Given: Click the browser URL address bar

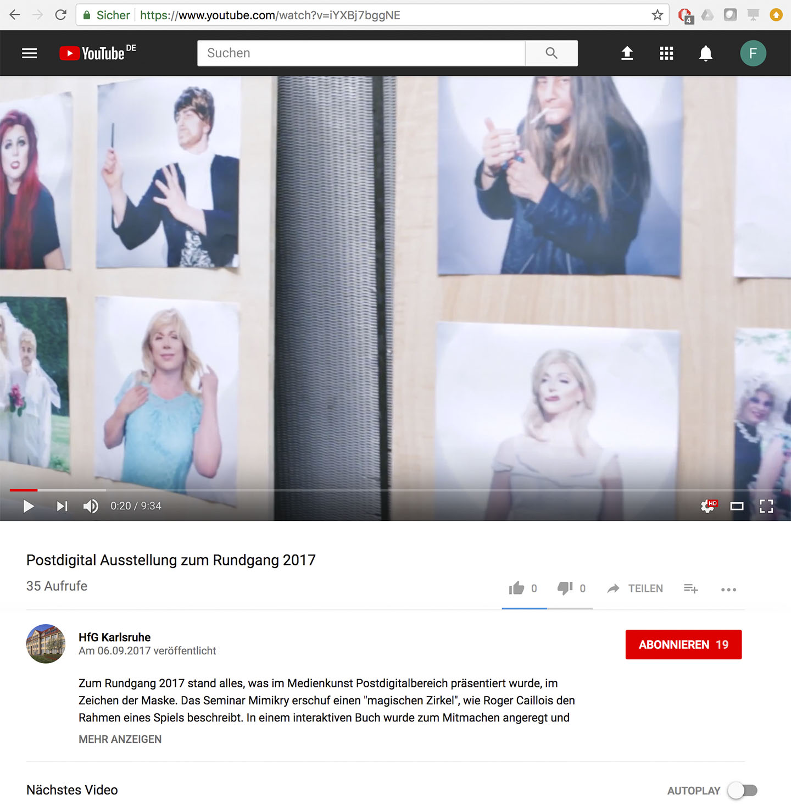Looking at the screenshot, I should pos(372,15).
